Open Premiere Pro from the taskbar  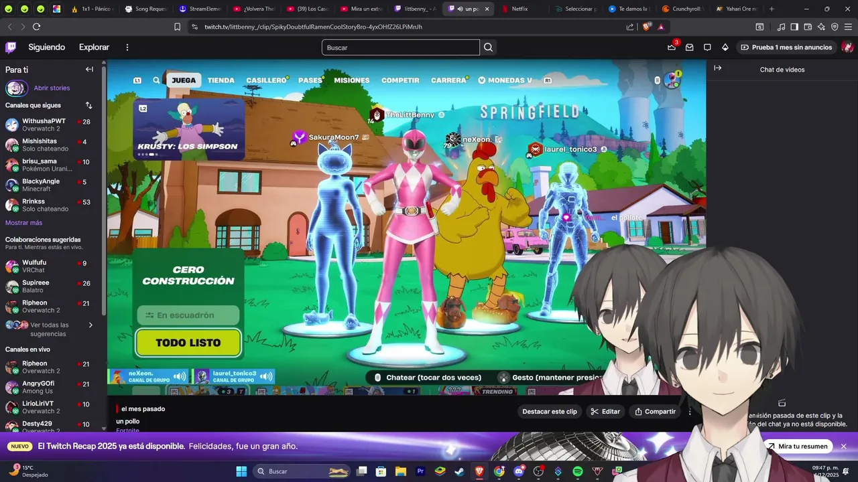tap(420, 471)
